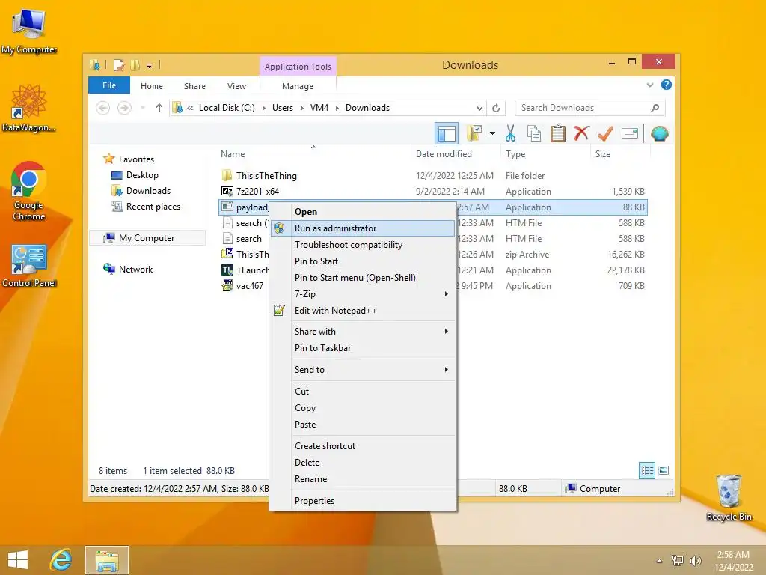Select Recent places in Favorites
The width and height of the screenshot is (766, 575).
(x=153, y=207)
